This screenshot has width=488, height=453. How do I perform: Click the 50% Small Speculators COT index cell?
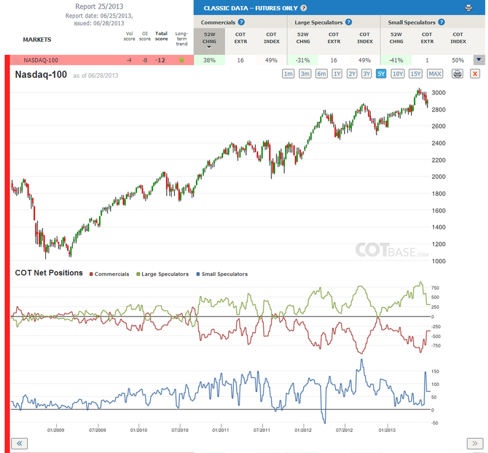click(x=458, y=60)
